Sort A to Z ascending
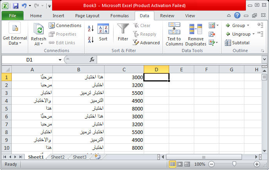Viewport: 269px width, 170px height. [x=90, y=29]
